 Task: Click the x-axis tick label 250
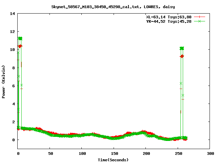point(179,153)
